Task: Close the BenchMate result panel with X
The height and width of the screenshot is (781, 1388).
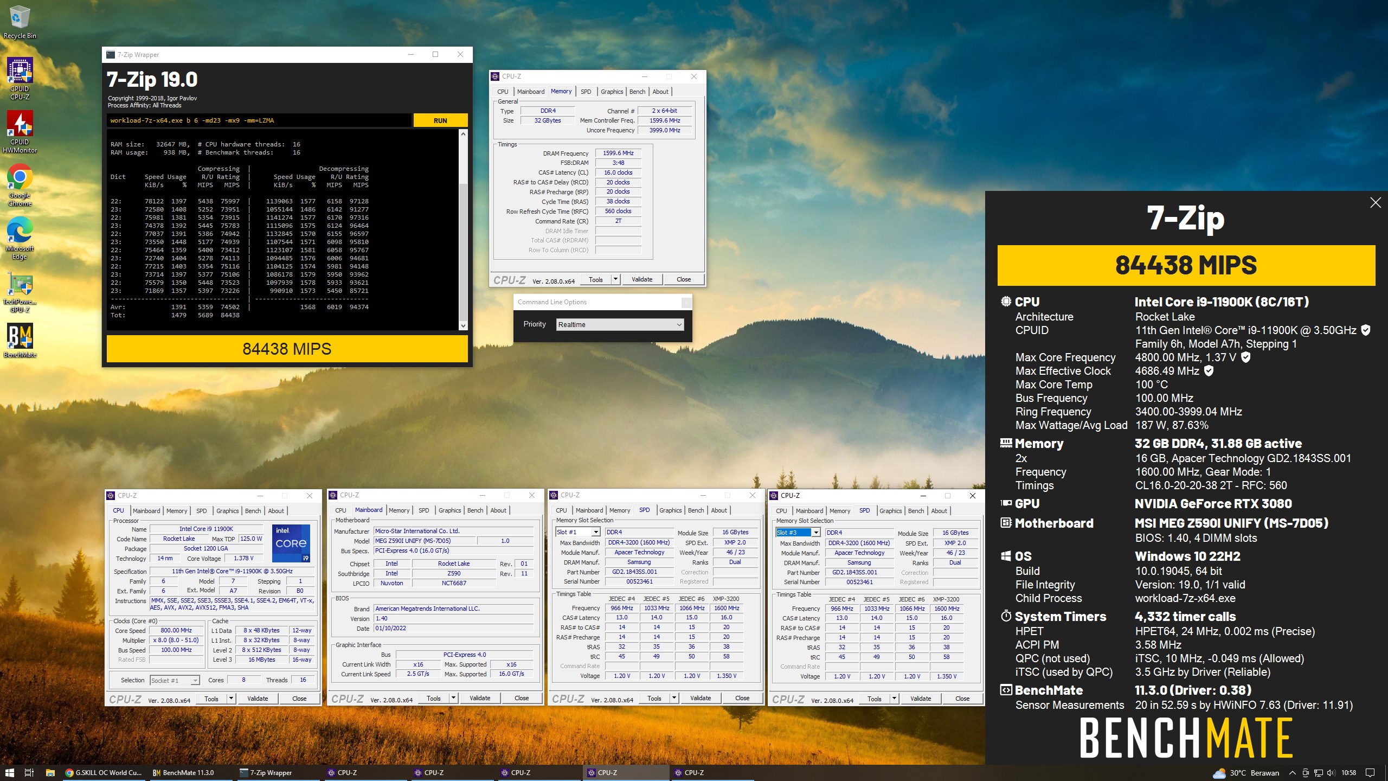Action: pyautogui.click(x=1376, y=203)
